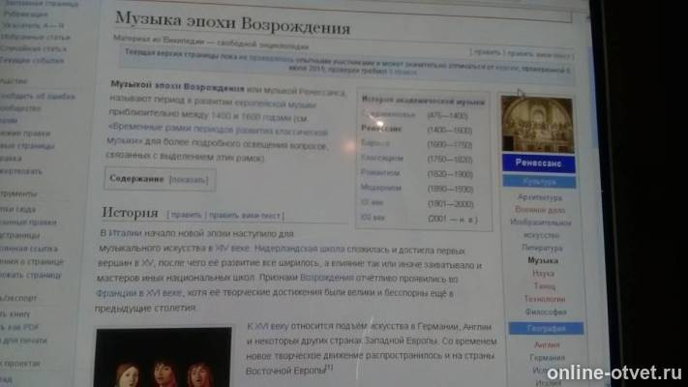Open 'Изобразительное искусство' in the Renaissance box
This screenshot has width=688, height=387.
541,228
